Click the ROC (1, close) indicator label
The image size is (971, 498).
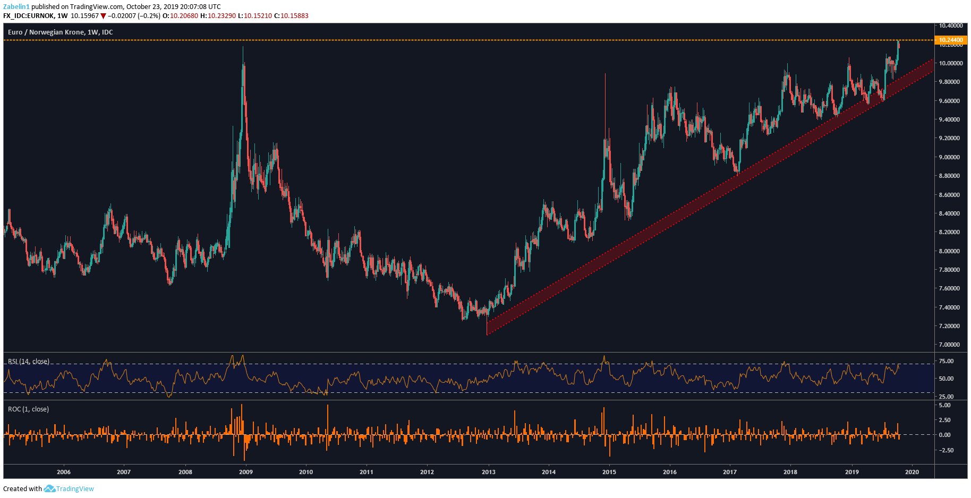click(28, 409)
